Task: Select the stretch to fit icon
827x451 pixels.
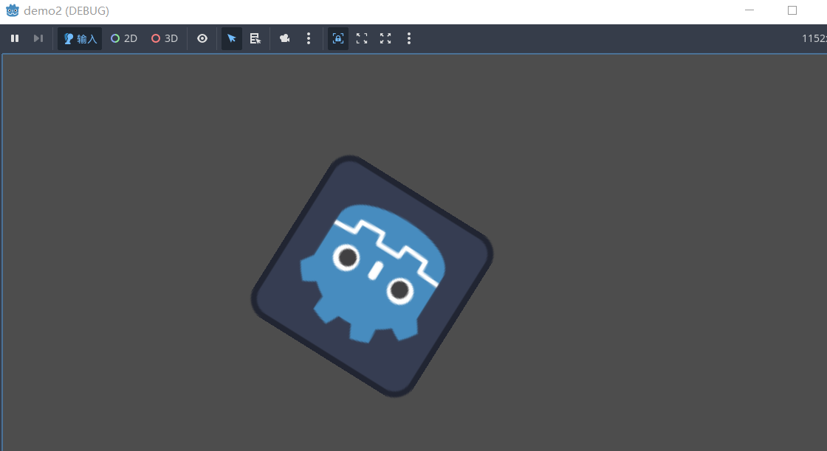Action: click(x=385, y=38)
